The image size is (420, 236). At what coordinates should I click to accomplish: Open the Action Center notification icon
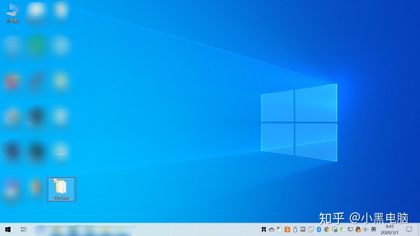pos(409,230)
